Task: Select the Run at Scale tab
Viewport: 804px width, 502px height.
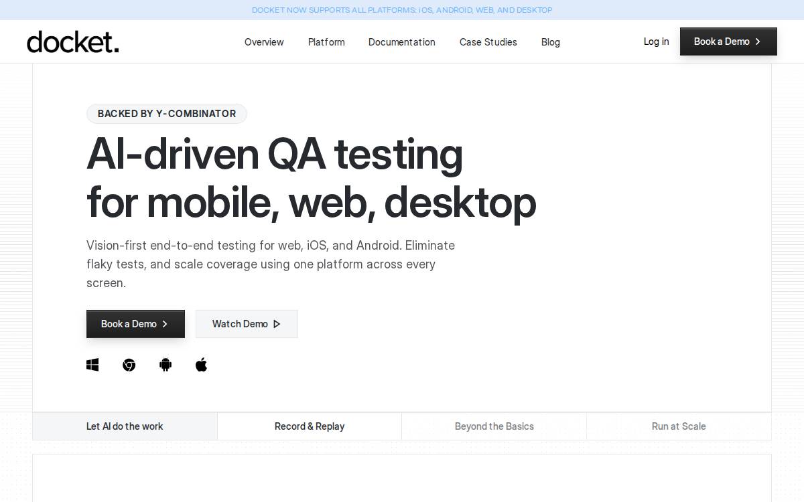Action: click(679, 426)
